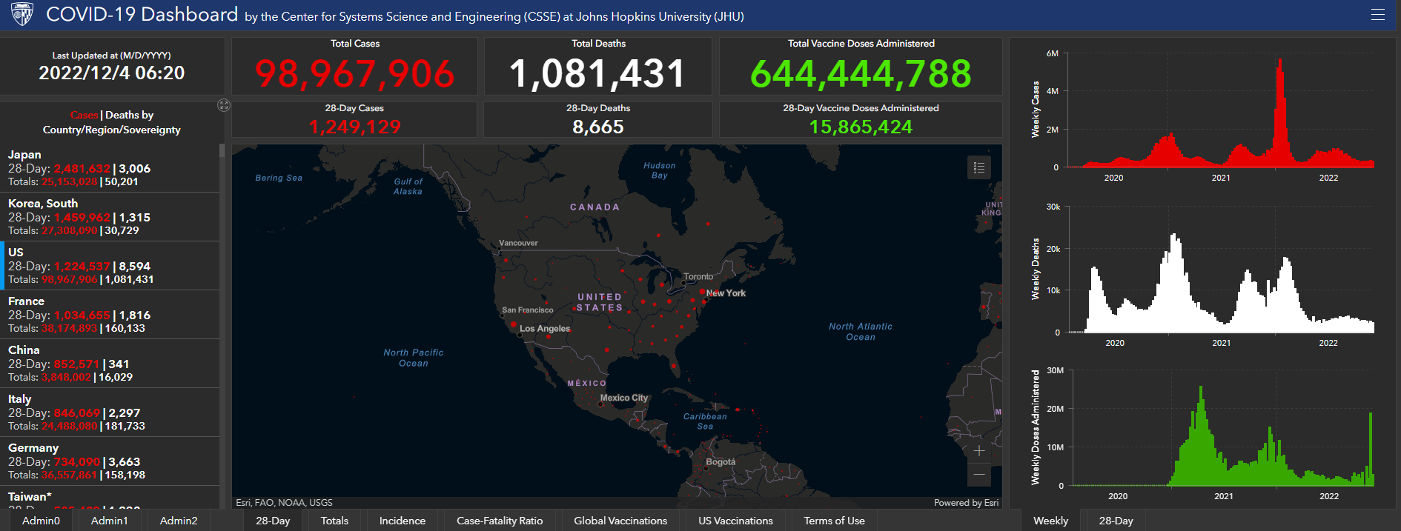
Task: Click the Vancouver label on map
Action: (x=518, y=243)
